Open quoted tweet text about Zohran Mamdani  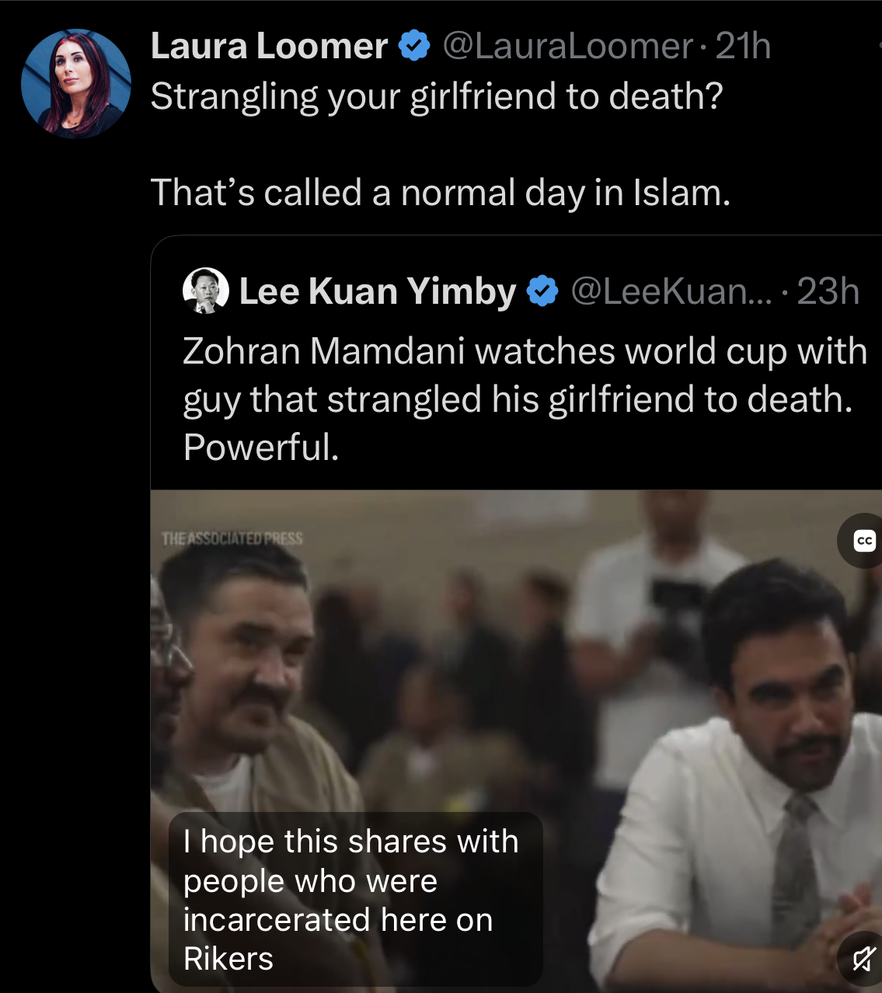pos(525,399)
